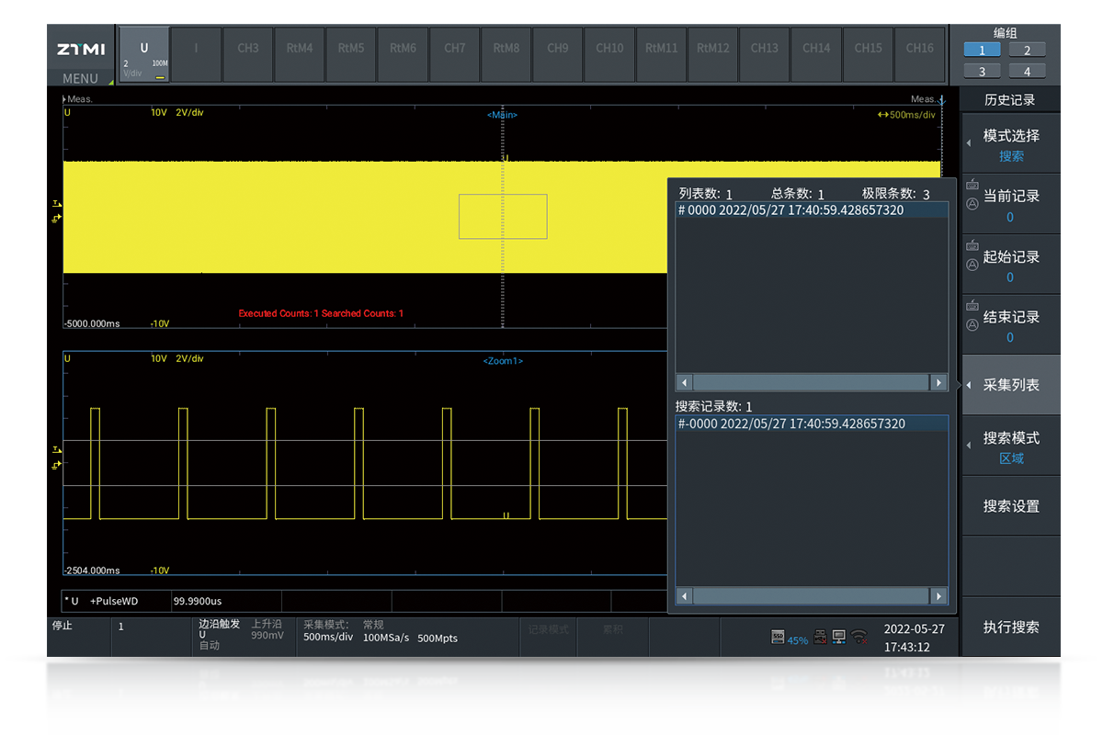This screenshot has width=1103, height=735.
Task: Expand the left Meas. panel arrow
Action: point(64,99)
